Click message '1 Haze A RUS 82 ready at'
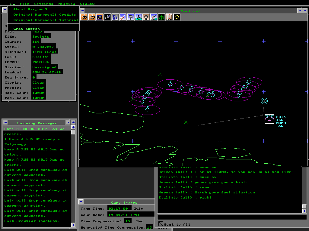This screenshot has width=309, height=231. [x=33, y=139]
